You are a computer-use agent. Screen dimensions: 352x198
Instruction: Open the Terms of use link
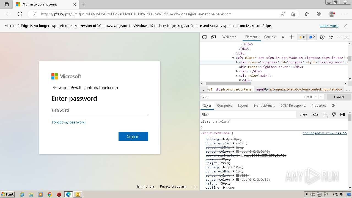click(x=145, y=186)
